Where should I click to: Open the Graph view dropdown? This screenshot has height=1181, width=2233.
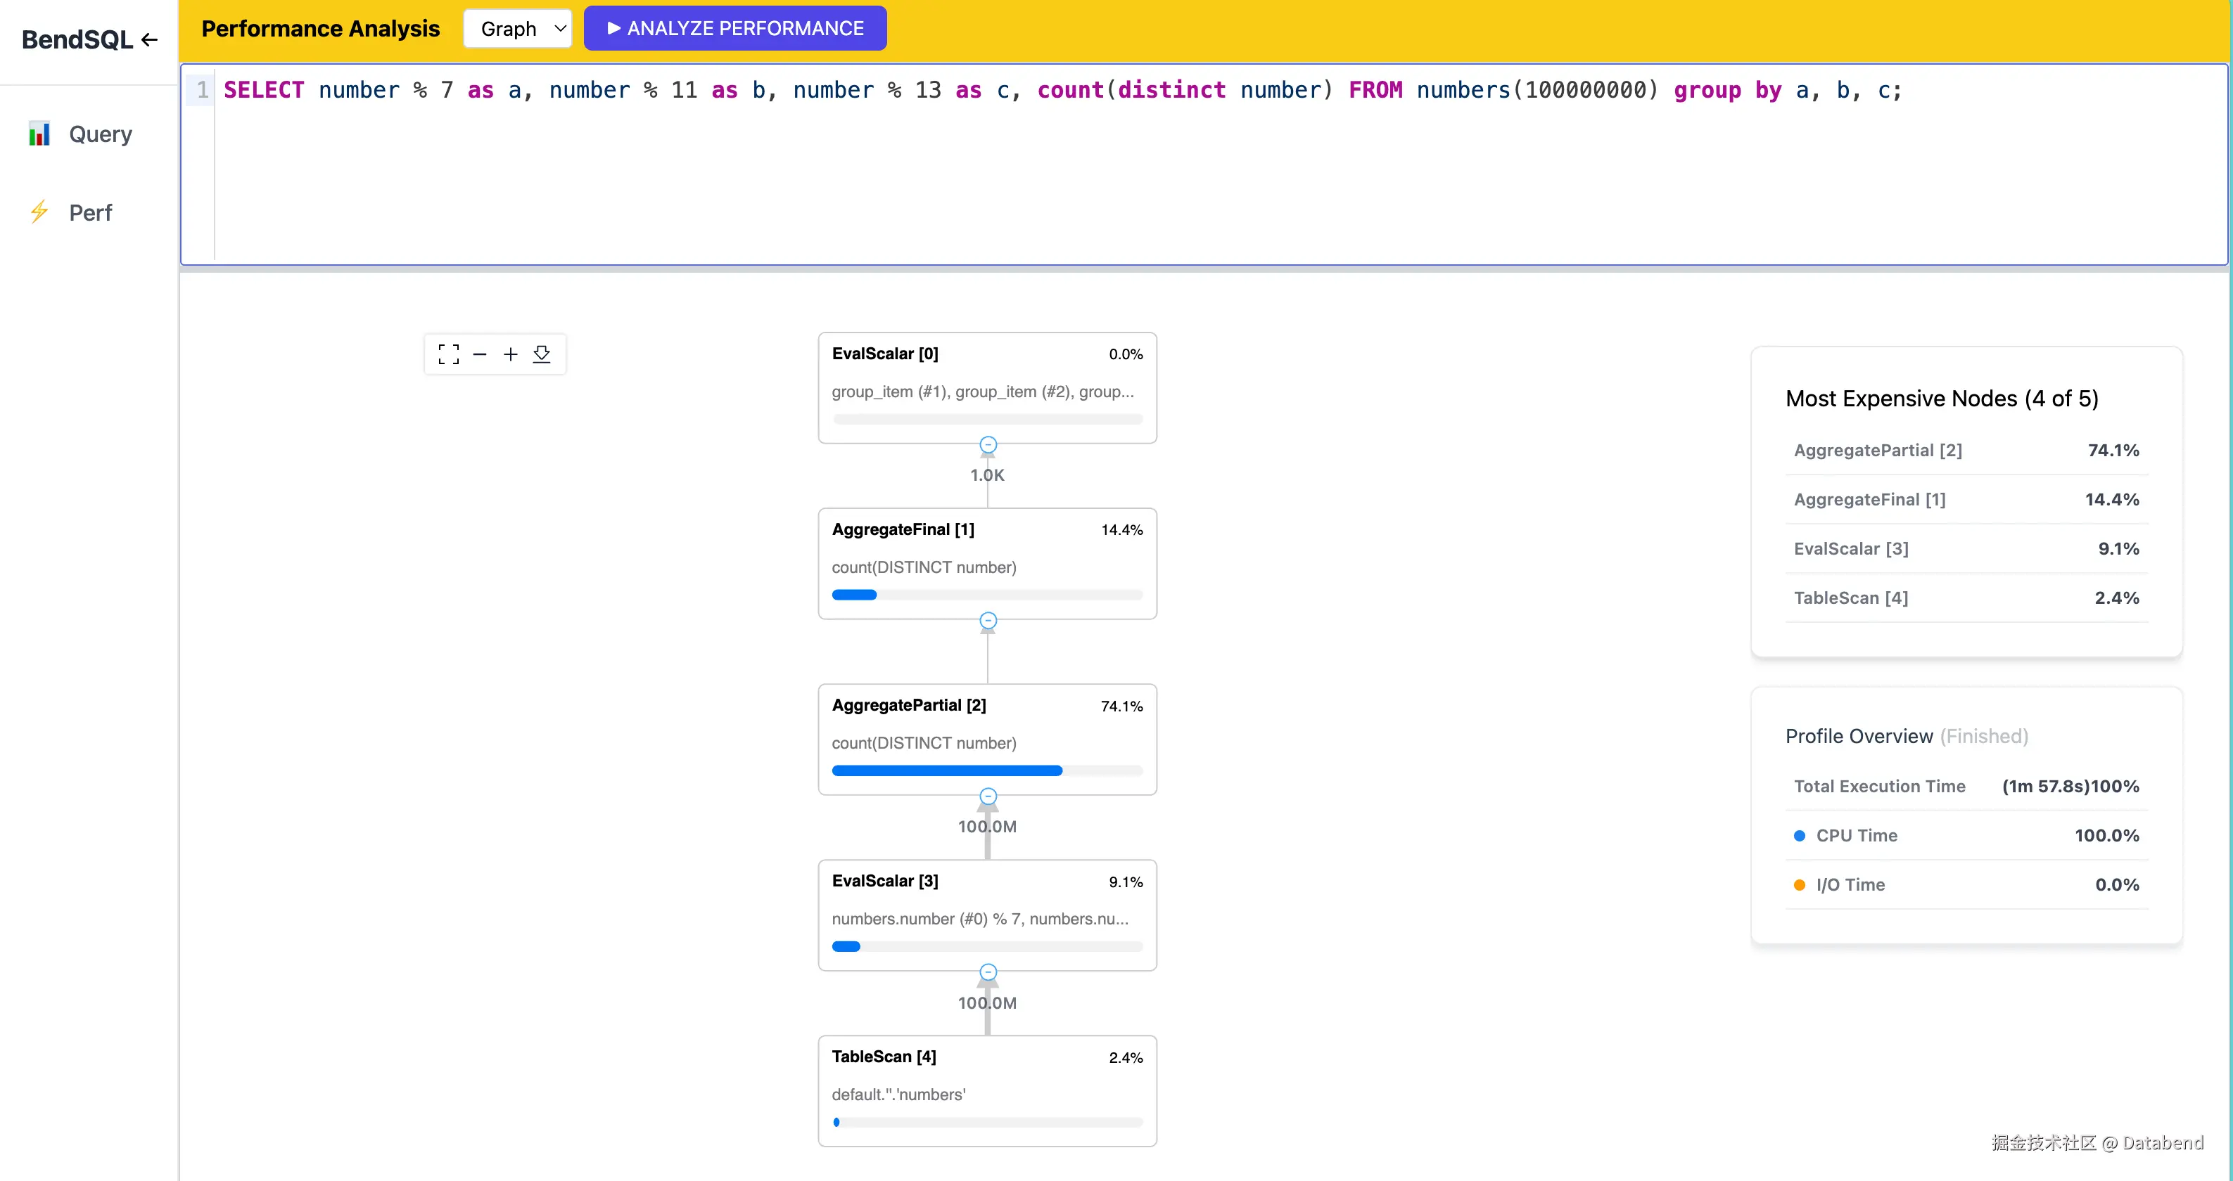[x=518, y=29]
